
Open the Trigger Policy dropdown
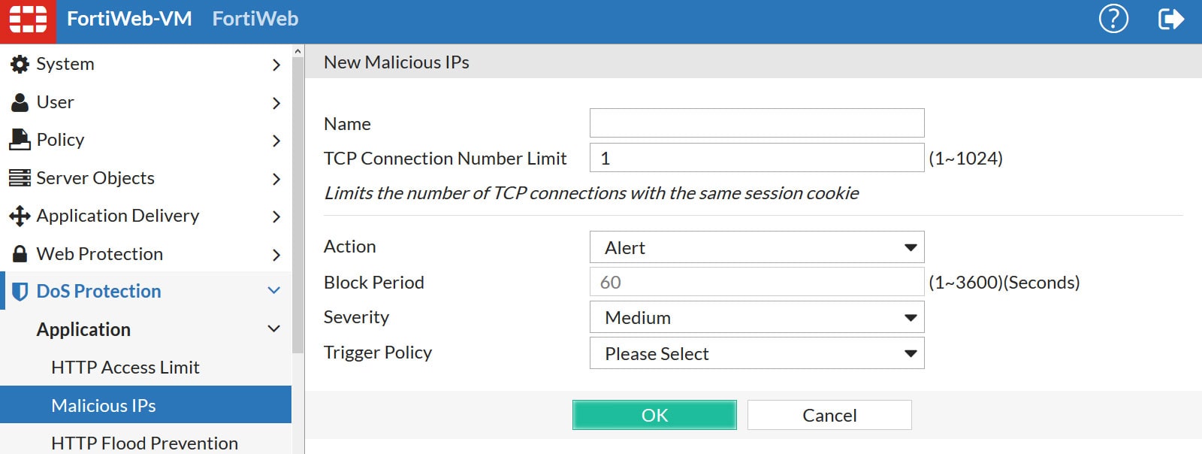pyautogui.click(x=757, y=353)
